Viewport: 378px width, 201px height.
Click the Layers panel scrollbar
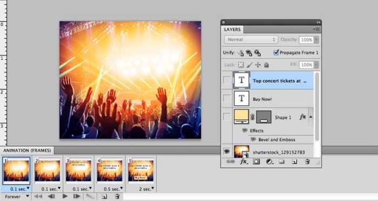[x=317, y=107]
